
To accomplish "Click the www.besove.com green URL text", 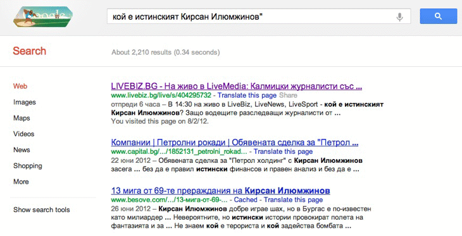I will pos(169,200).
